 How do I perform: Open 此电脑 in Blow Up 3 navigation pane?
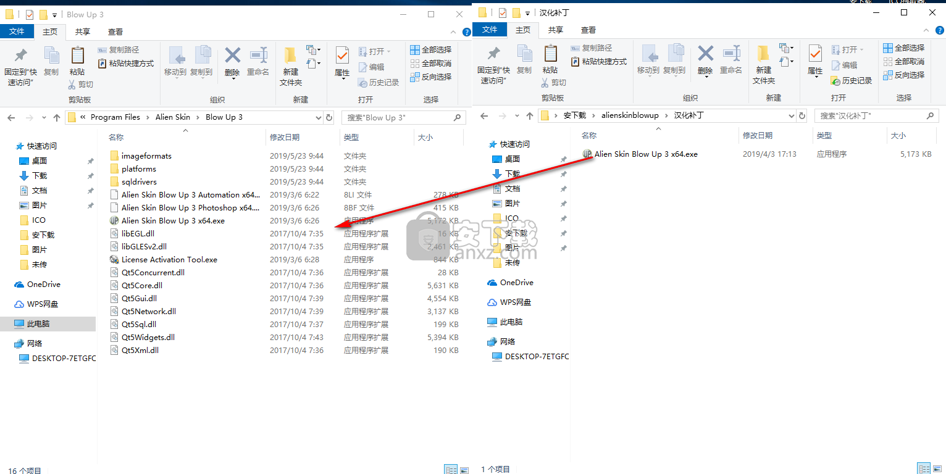click(38, 323)
